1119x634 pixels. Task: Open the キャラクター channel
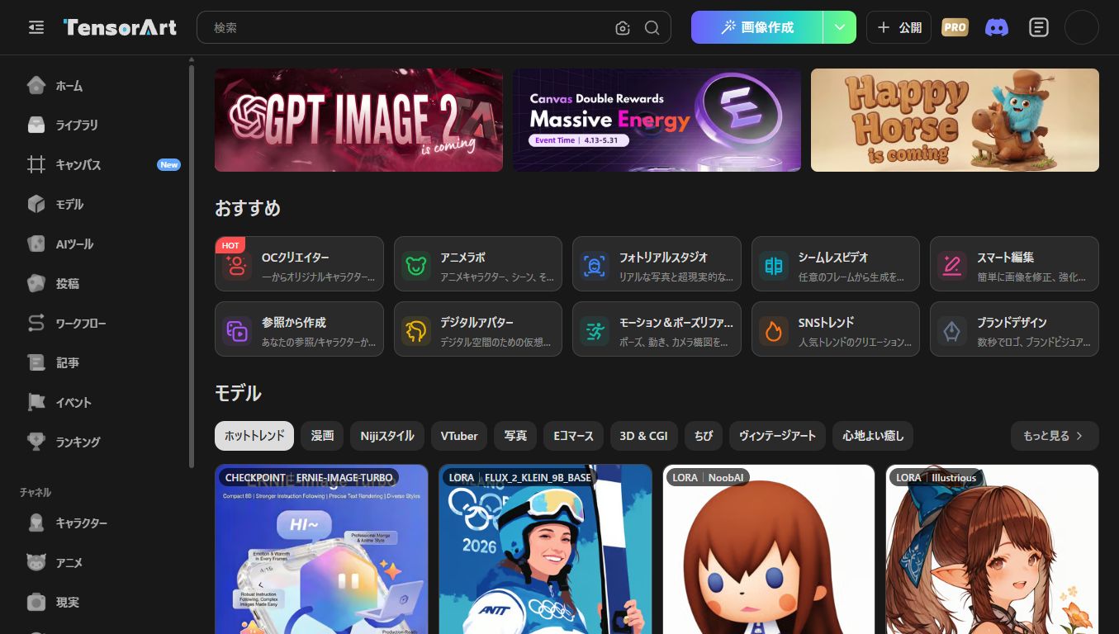click(103, 523)
